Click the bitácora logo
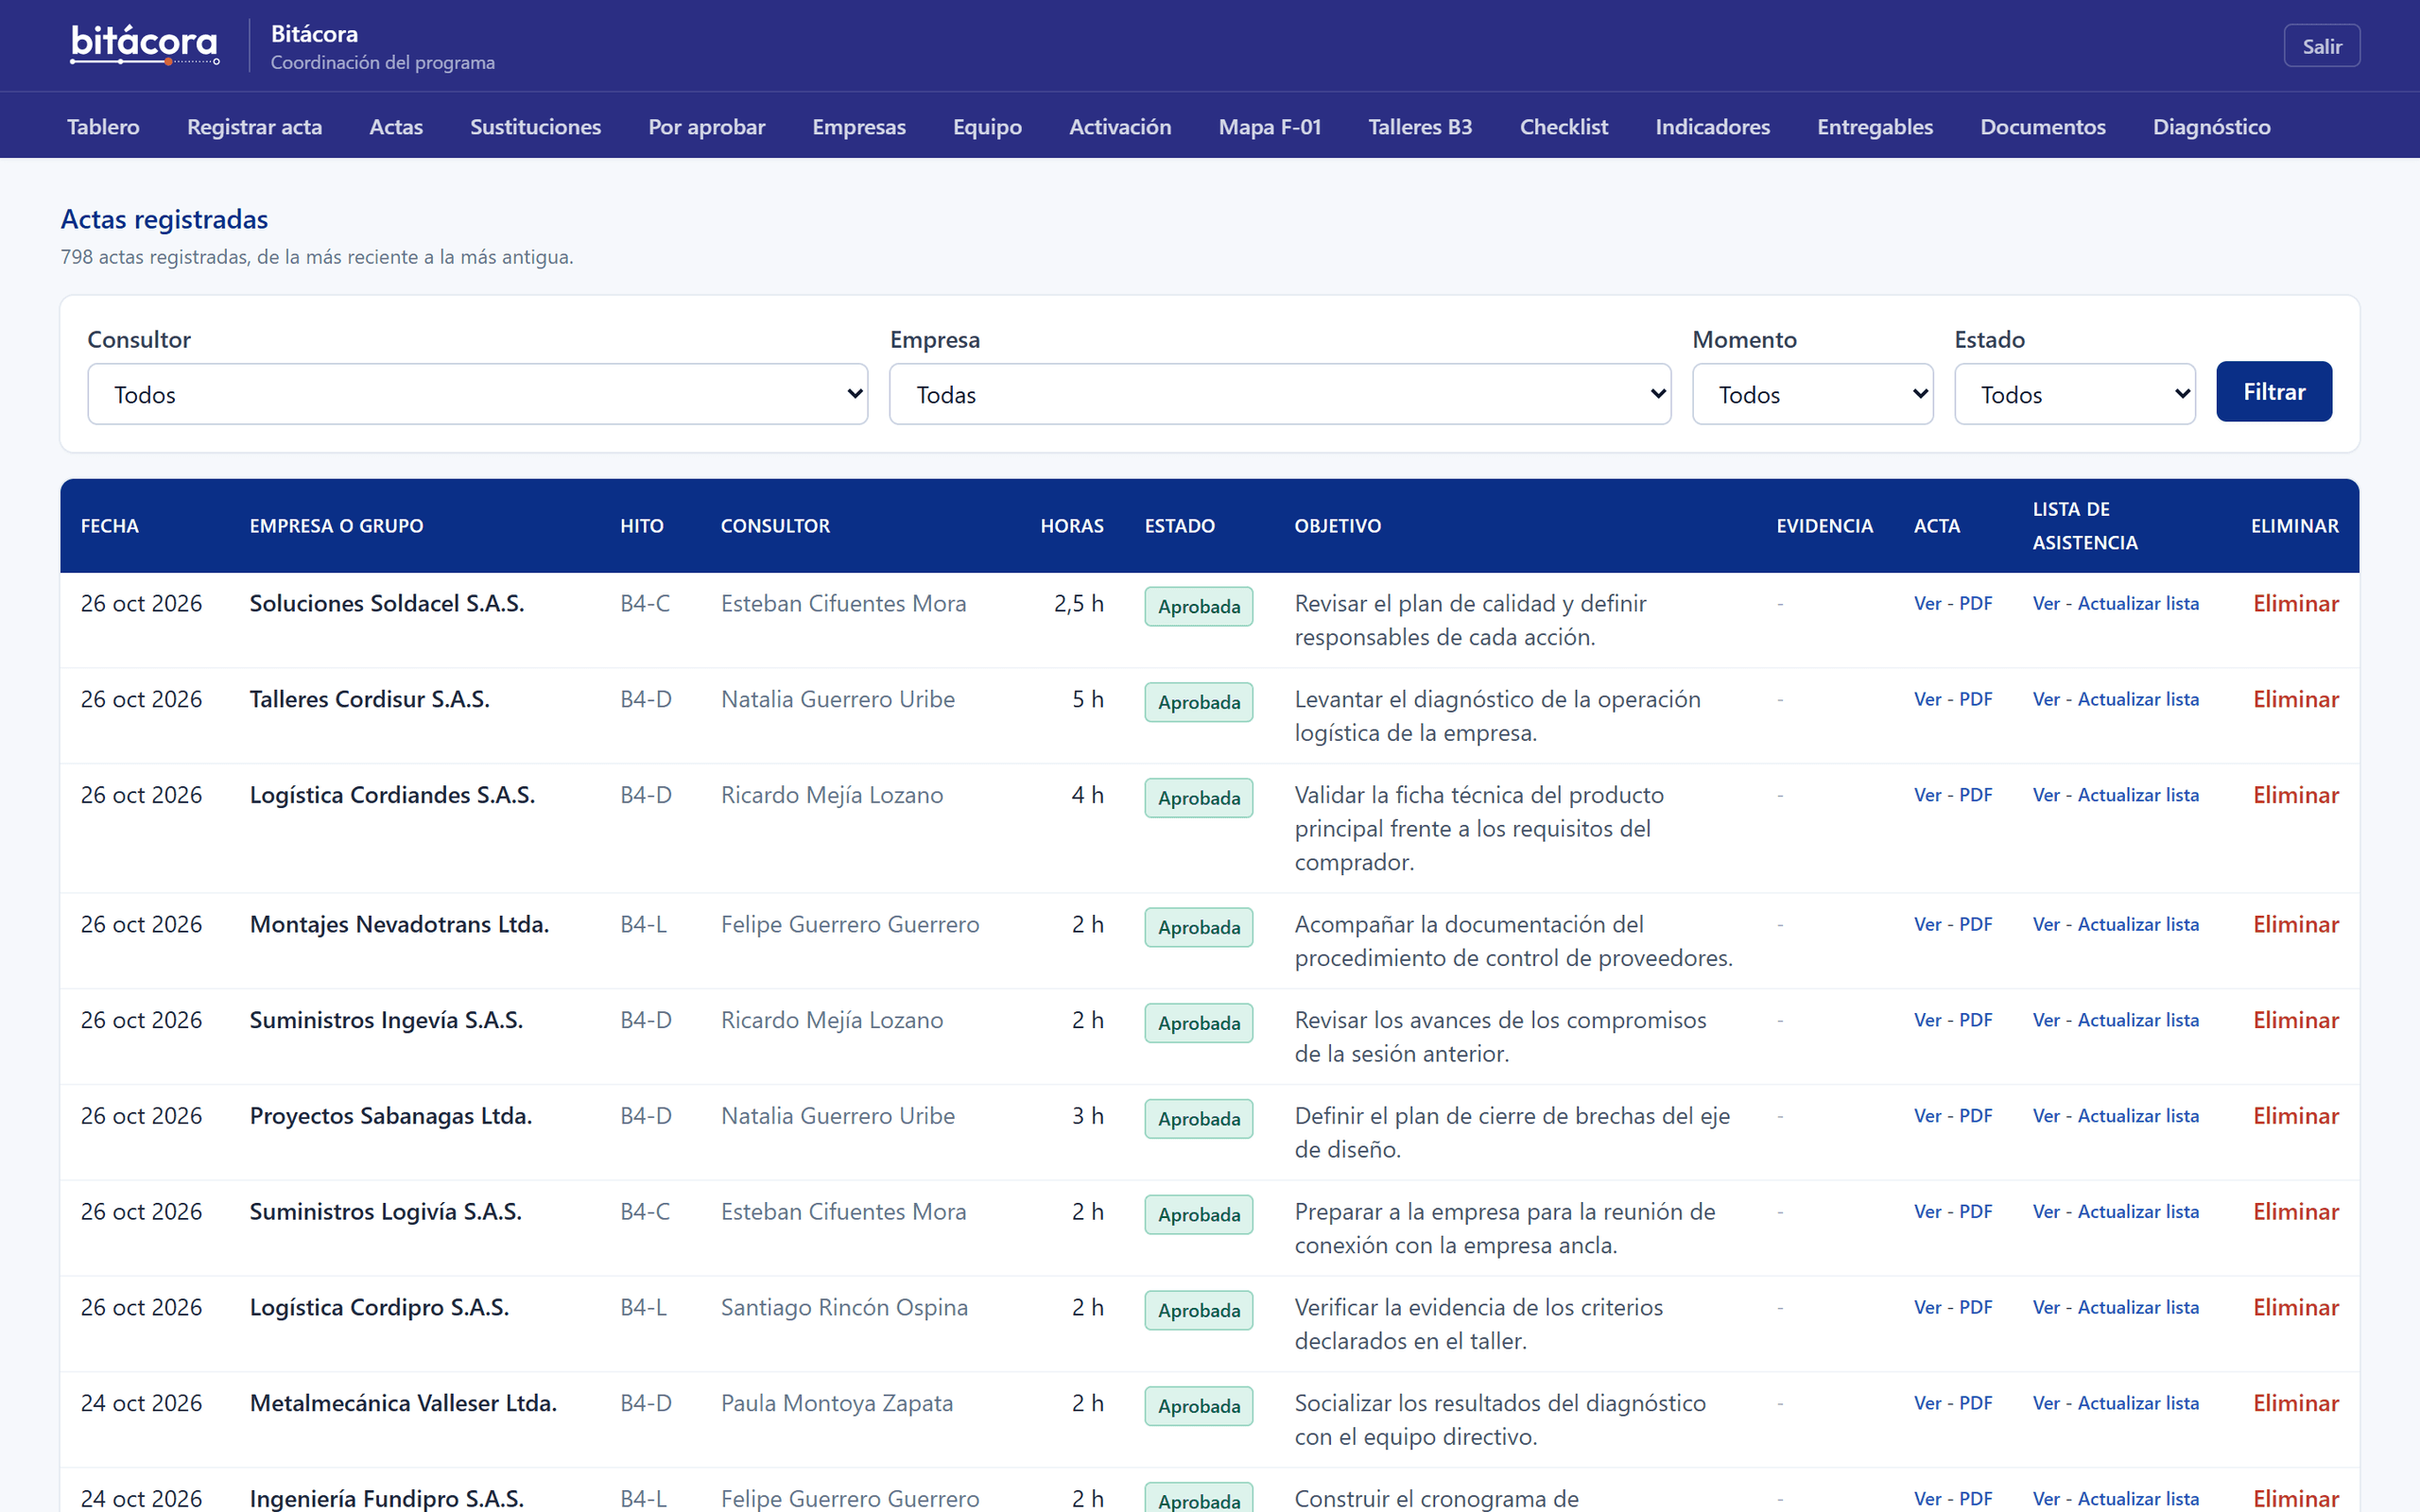The width and height of the screenshot is (2420, 1512). point(145,45)
